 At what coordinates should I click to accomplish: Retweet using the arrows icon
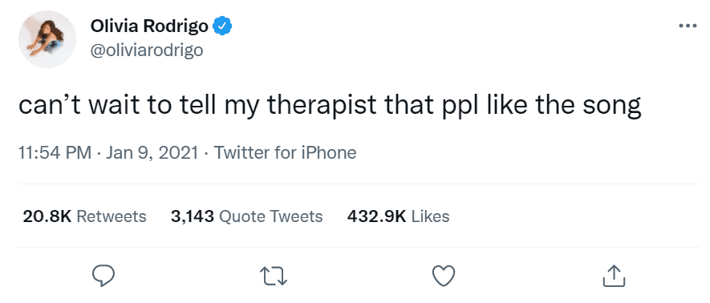pos(274,276)
